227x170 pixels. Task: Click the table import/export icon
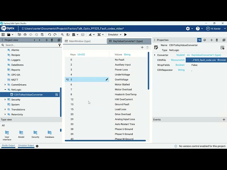(x=74, y=35)
